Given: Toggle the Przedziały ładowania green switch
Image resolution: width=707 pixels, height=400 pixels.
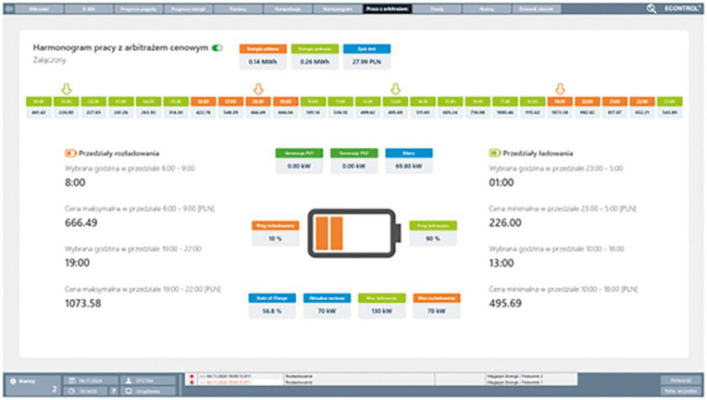Looking at the screenshot, I should (494, 154).
